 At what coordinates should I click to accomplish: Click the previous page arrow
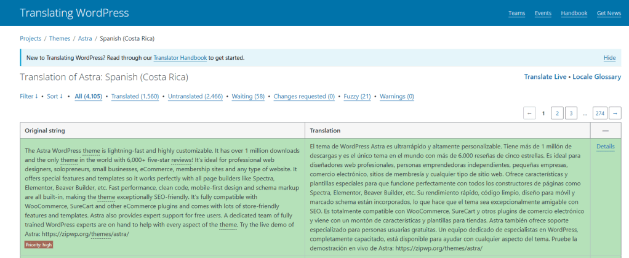click(529, 113)
